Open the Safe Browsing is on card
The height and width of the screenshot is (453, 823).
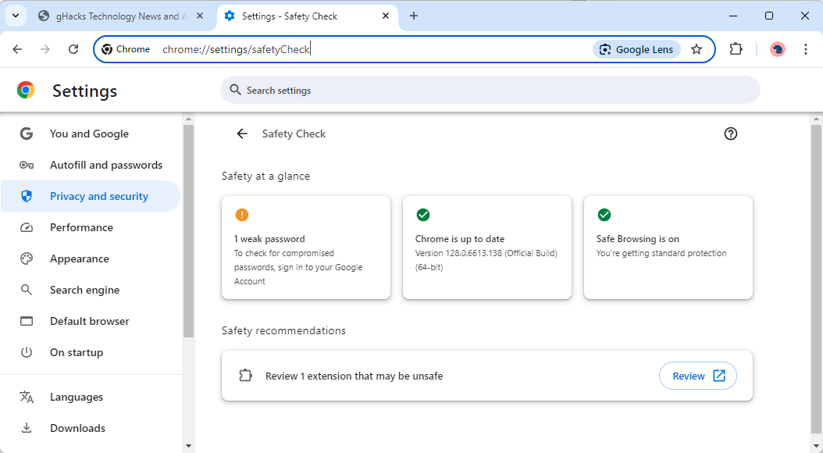click(x=668, y=248)
